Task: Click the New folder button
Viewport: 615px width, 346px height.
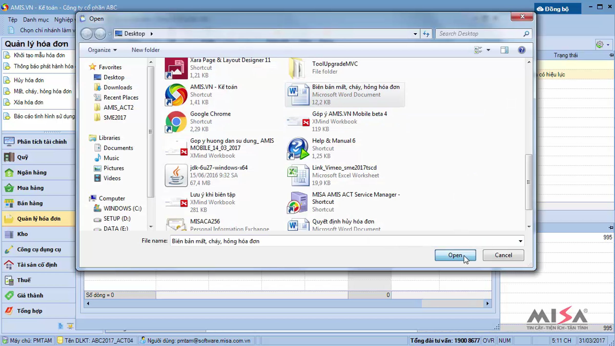Action: tap(146, 50)
